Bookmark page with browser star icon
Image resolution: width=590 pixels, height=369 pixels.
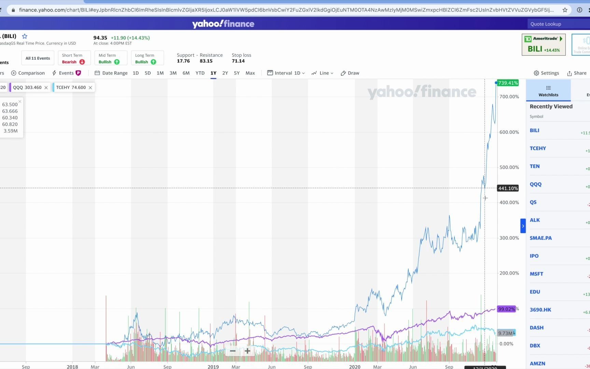click(x=565, y=10)
